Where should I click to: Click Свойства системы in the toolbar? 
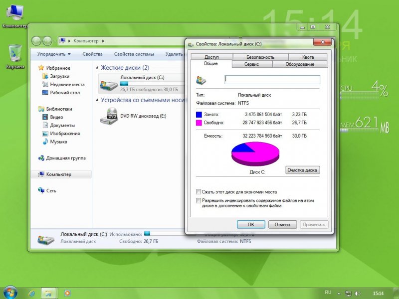point(134,54)
